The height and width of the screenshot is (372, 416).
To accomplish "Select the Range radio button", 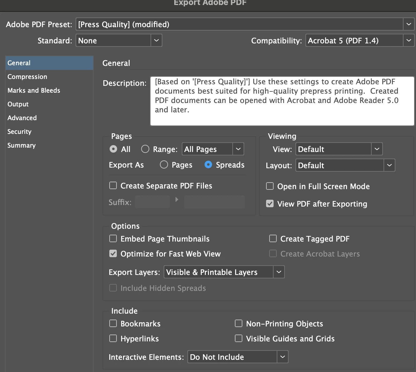I will pyautogui.click(x=145, y=149).
